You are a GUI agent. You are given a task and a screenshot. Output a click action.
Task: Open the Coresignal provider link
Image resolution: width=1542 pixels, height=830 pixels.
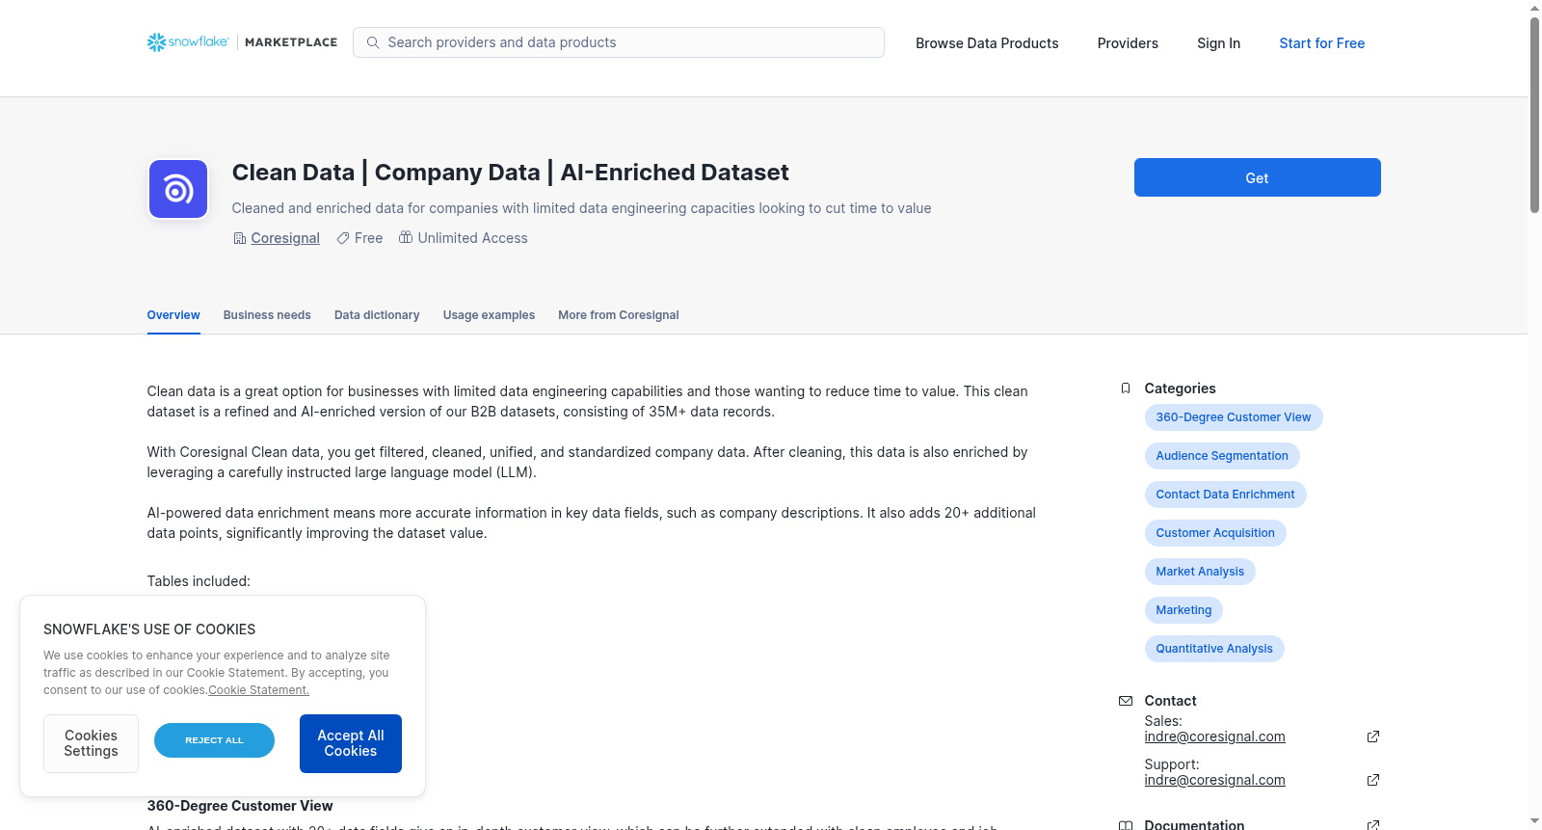285,238
